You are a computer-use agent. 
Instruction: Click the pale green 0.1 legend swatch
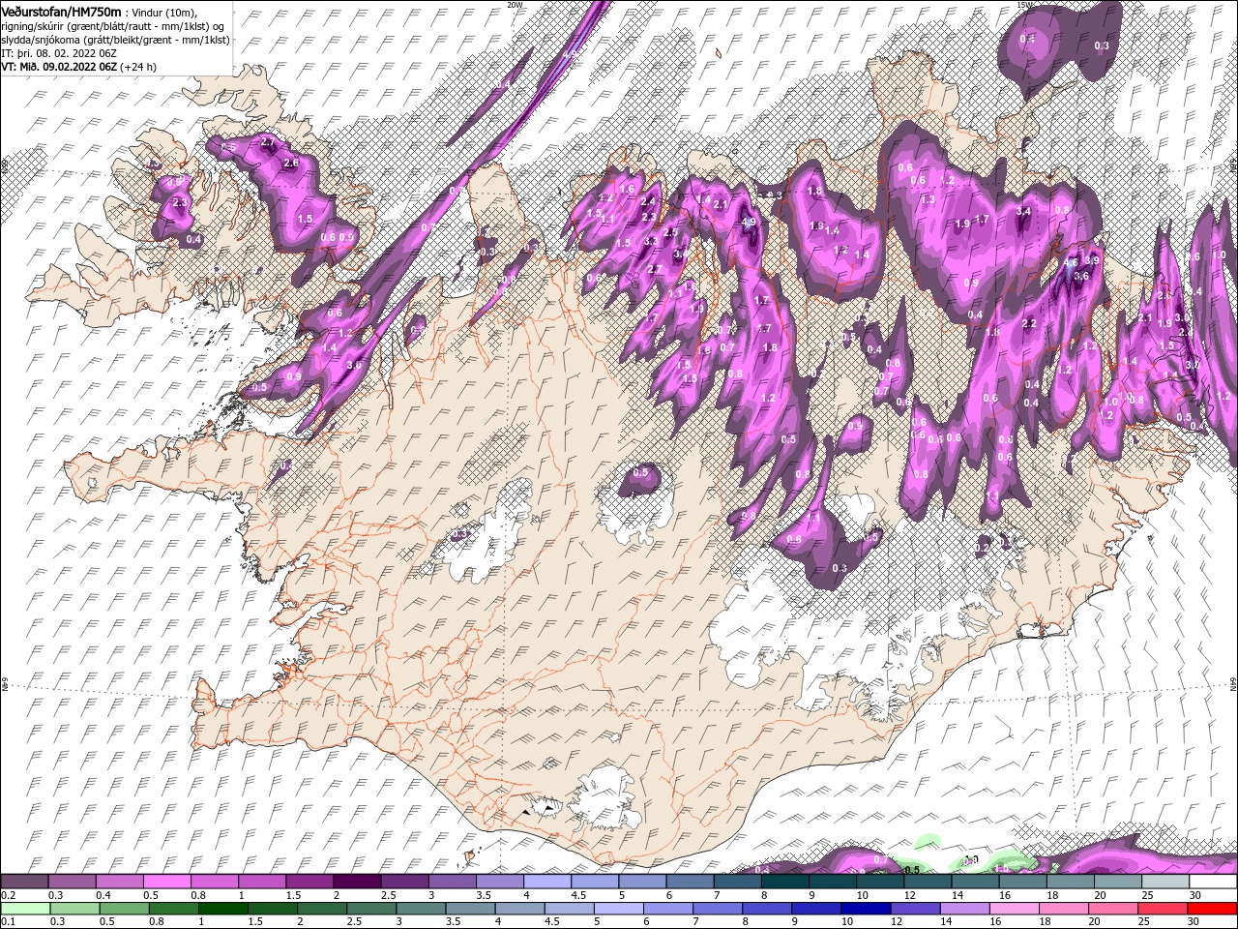(25, 908)
